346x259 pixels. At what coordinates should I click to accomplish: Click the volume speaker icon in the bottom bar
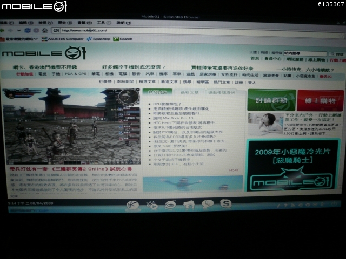[301, 205]
